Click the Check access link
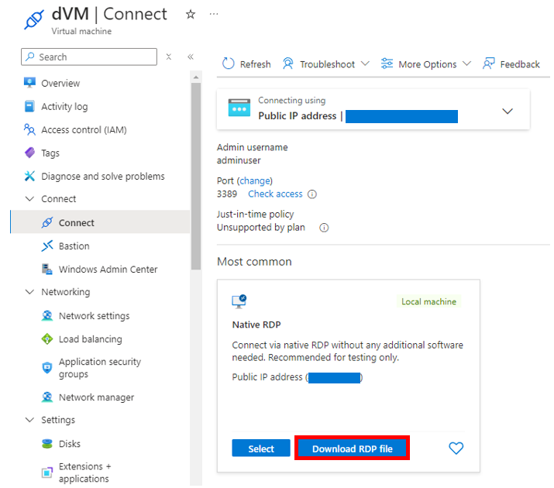Image resolution: width=554 pixels, height=488 pixels. pos(275,194)
